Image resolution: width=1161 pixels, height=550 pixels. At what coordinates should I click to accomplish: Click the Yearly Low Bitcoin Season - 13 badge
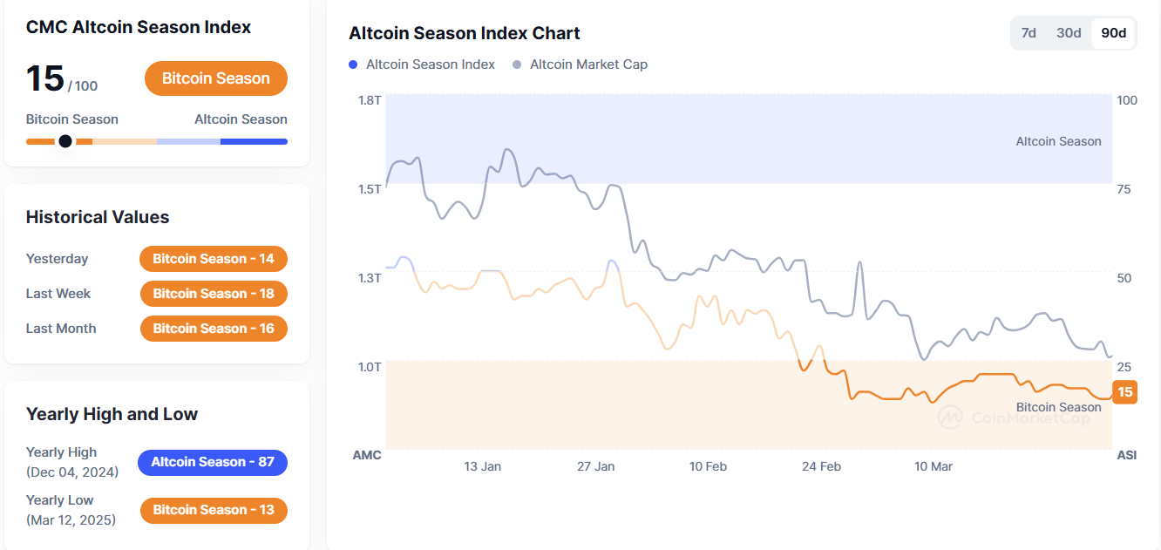coord(214,510)
